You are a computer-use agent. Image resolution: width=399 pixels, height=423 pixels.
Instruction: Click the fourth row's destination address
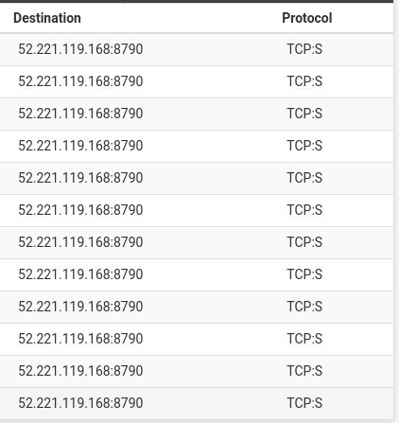[80, 146]
